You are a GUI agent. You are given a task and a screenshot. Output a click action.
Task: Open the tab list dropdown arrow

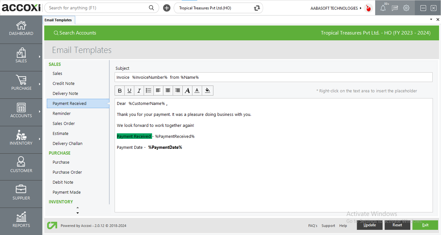431,20
